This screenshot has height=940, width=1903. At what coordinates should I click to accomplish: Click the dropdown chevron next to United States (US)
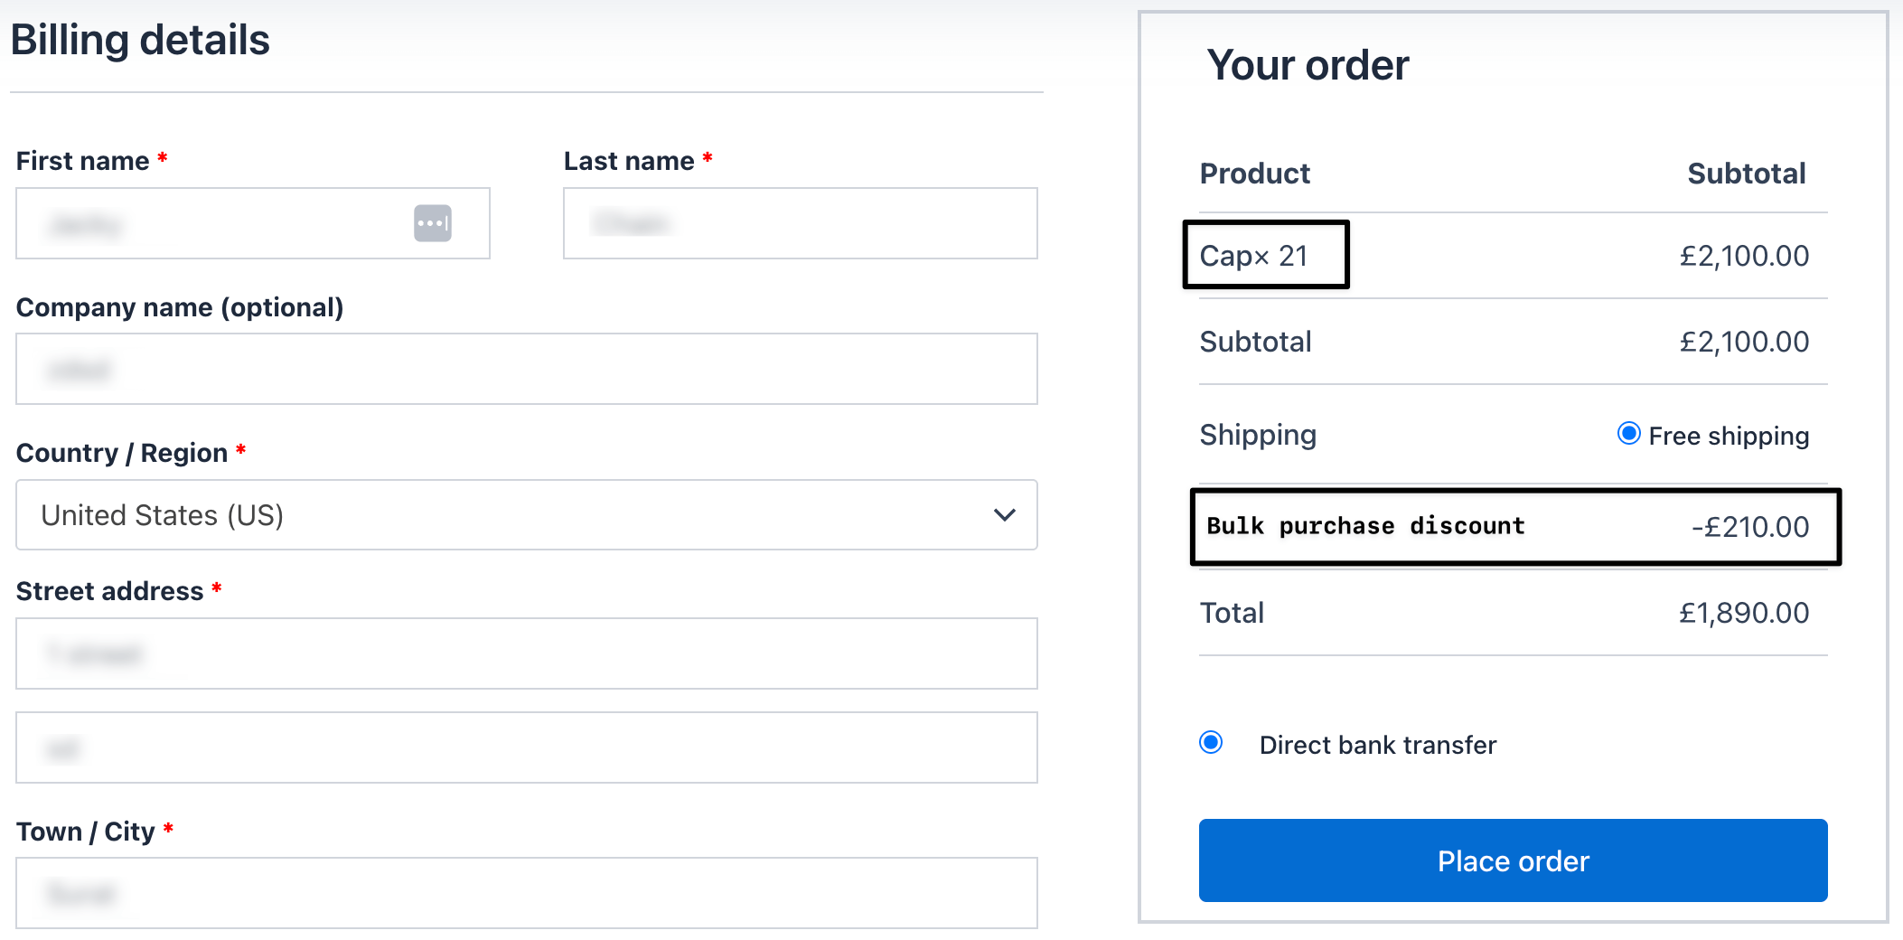click(1003, 515)
